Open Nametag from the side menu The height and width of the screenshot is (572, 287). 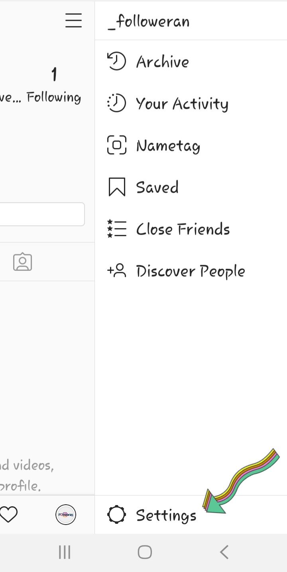(168, 146)
